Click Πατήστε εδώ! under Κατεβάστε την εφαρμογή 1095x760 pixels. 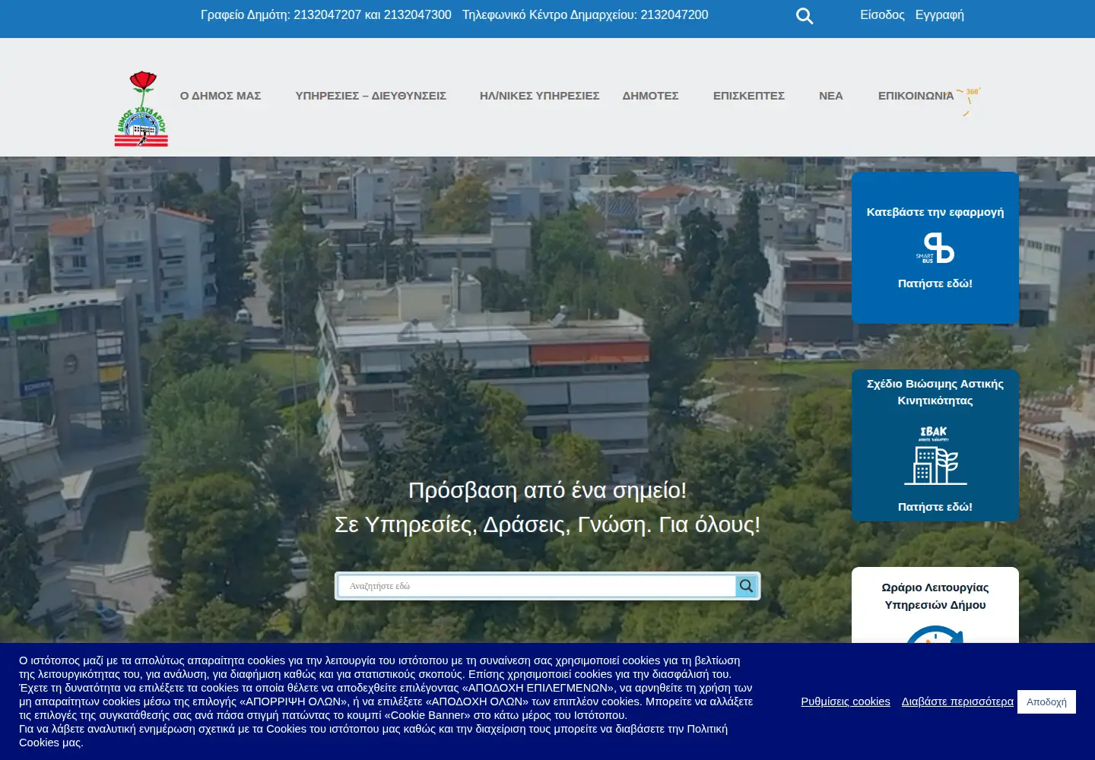coord(935,283)
